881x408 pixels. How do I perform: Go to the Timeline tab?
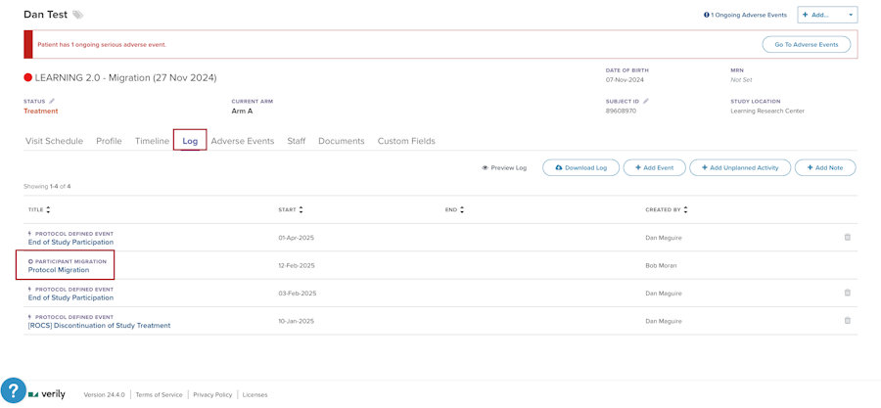pyautogui.click(x=152, y=142)
